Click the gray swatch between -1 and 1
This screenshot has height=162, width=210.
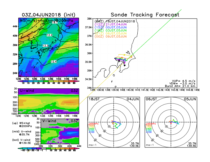tap(44, 148)
